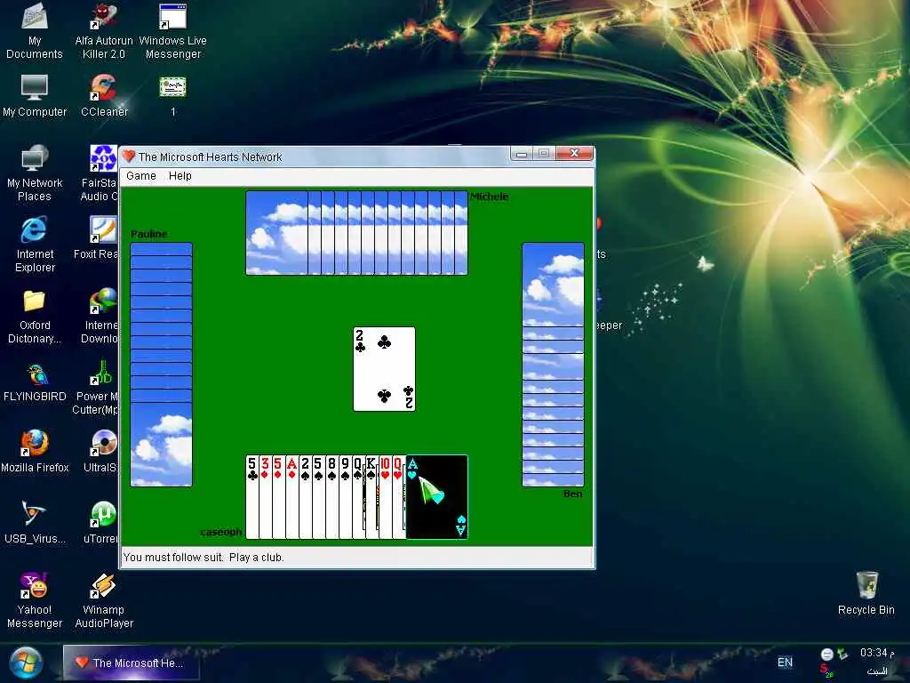Open the Game menu
The height and width of the screenshot is (683, 910).
pos(141,176)
